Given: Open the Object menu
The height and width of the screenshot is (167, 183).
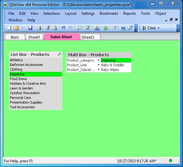Looking at the screenshot, I should click(160, 13).
